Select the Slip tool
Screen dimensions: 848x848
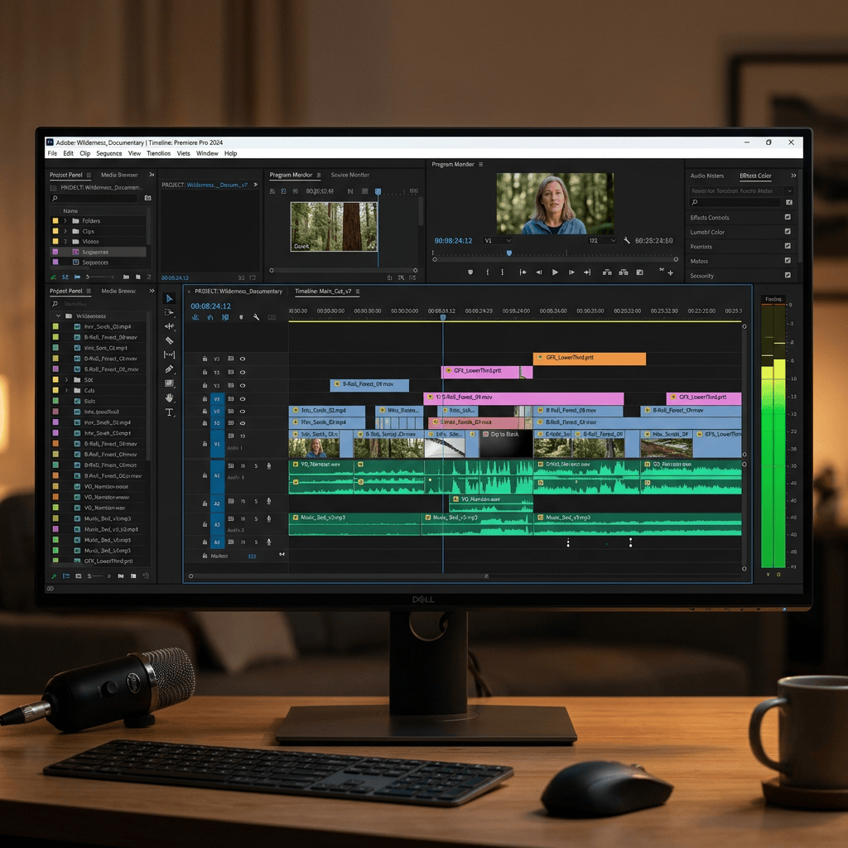[169, 354]
